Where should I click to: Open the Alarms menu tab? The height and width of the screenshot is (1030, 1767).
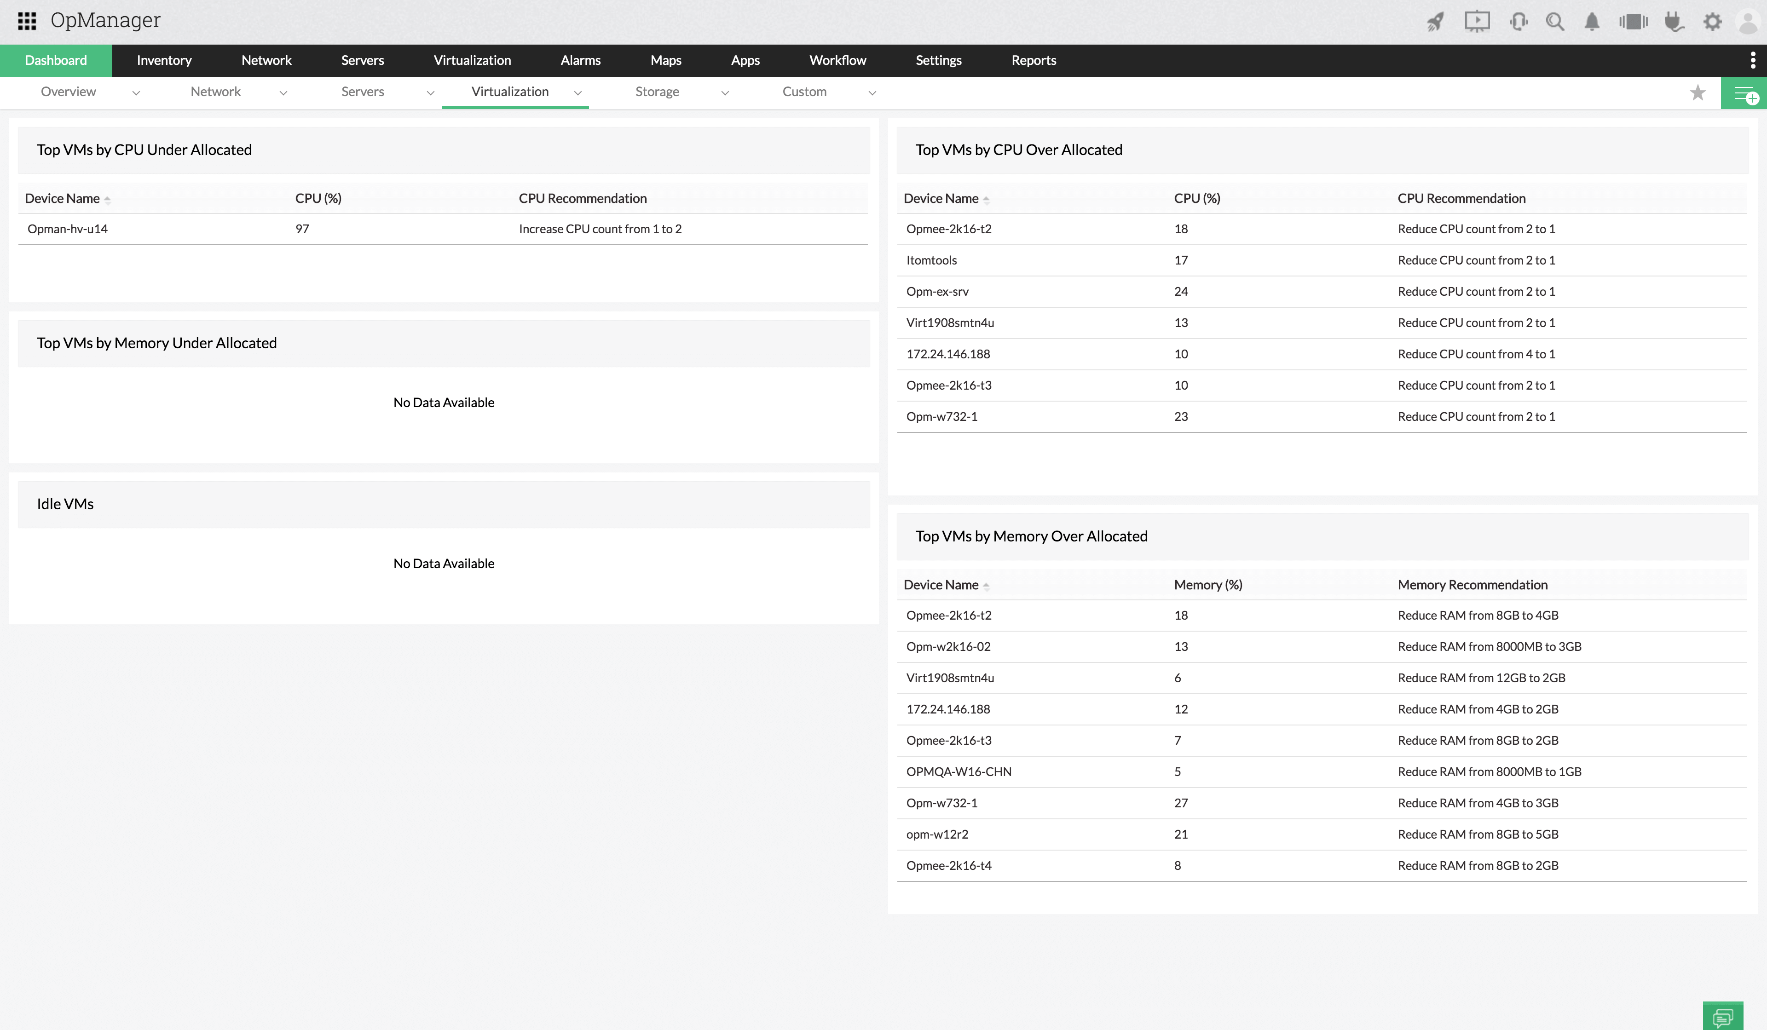pos(580,60)
